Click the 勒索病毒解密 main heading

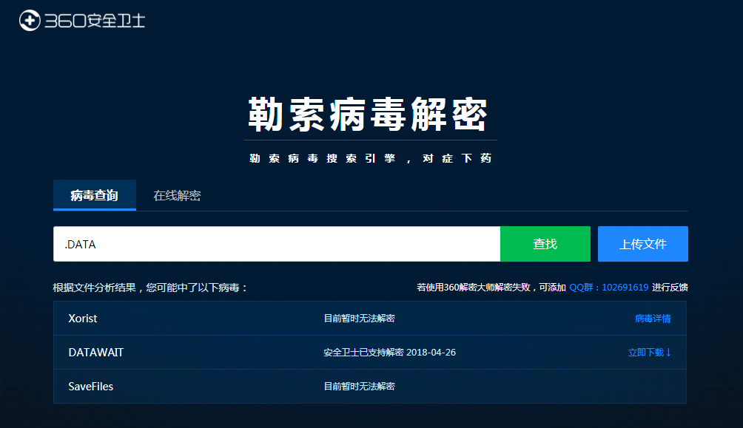coord(369,115)
